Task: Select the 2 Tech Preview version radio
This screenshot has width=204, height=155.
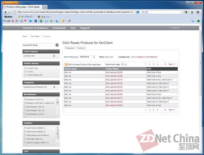Action: coord(25,75)
